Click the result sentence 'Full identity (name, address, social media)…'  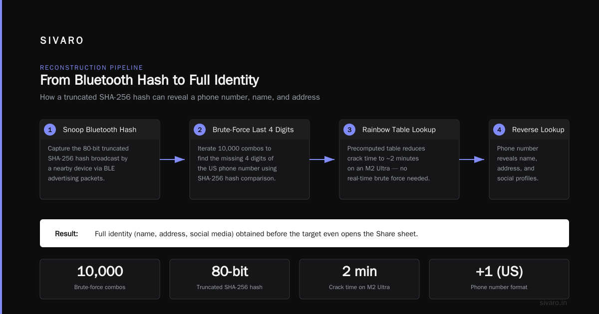(x=256, y=233)
